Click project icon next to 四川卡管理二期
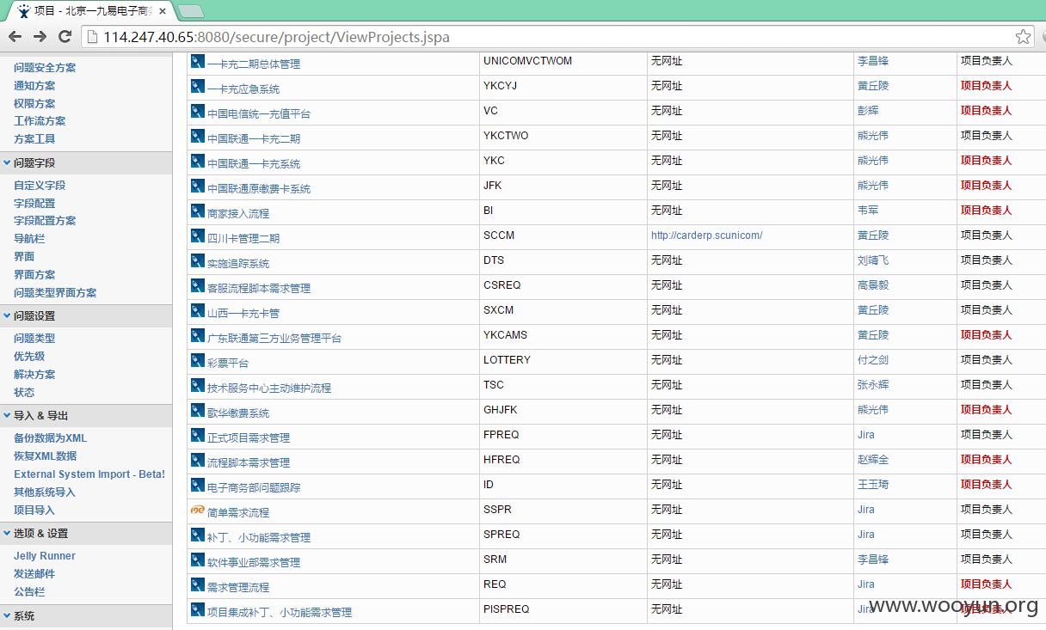 (x=197, y=236)
